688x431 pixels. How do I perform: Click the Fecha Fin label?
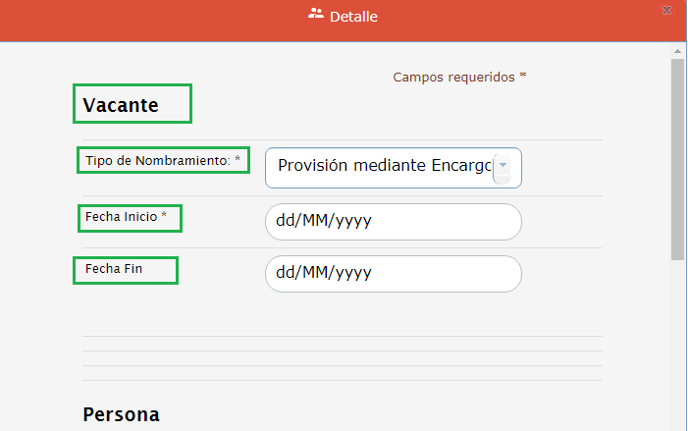point(114,269)
